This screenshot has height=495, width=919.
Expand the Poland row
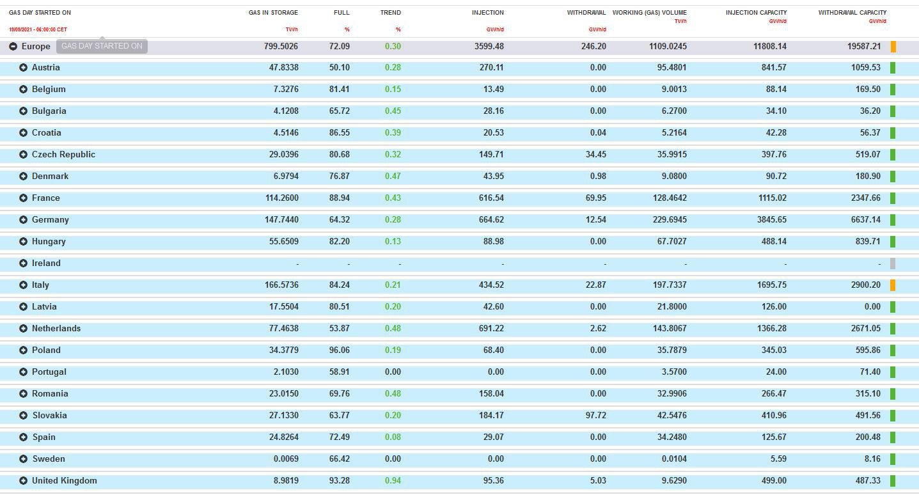[x=24, y=350]
